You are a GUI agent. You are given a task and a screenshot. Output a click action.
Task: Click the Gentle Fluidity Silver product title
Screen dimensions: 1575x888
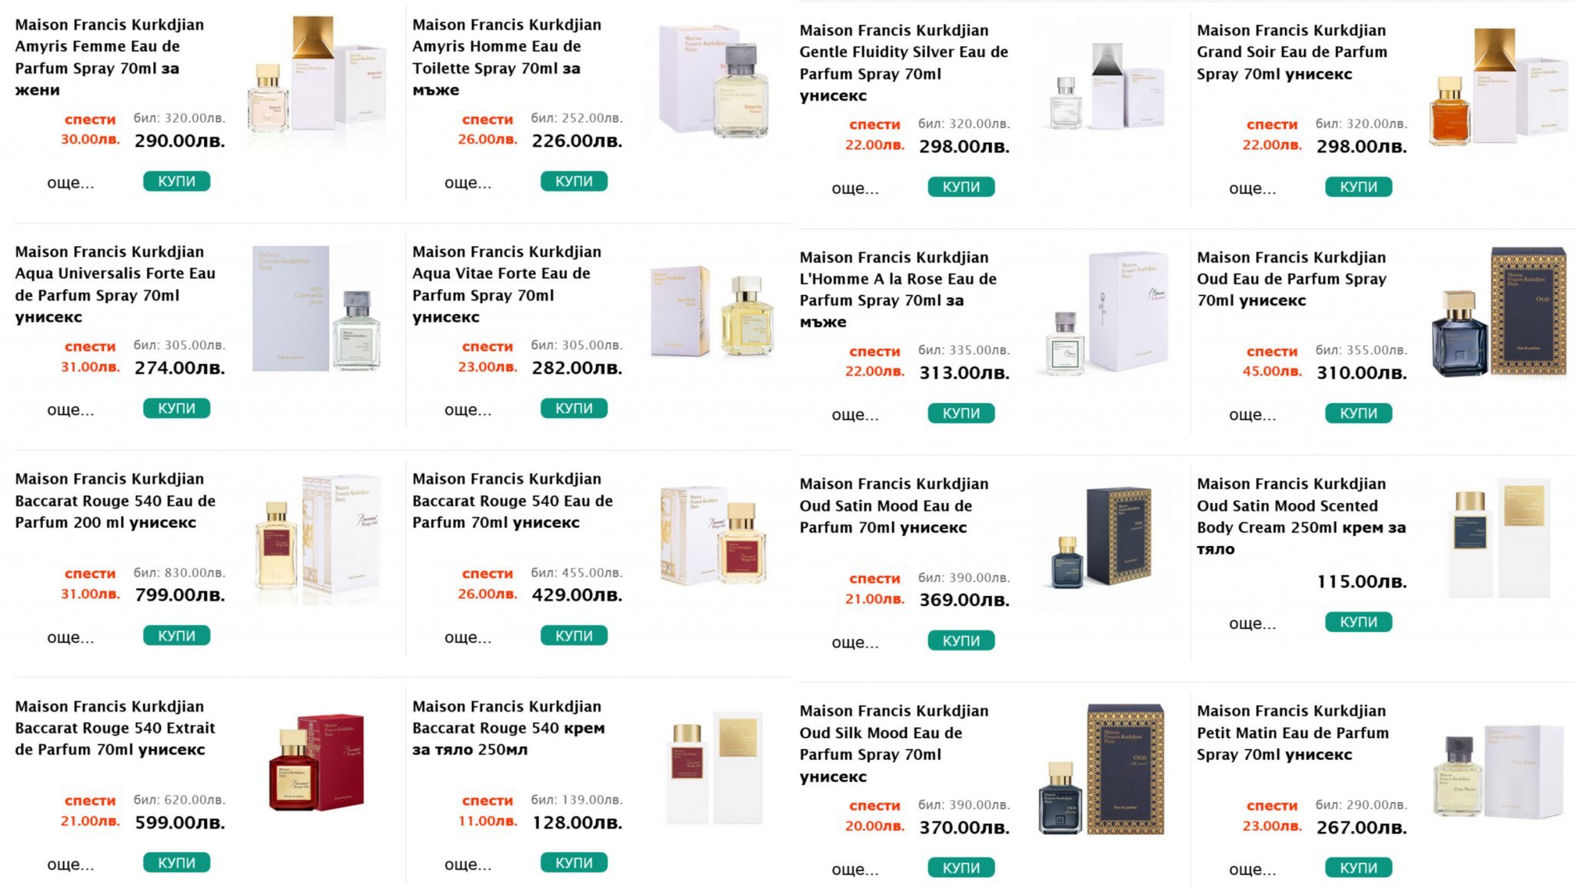pos(903,52)
